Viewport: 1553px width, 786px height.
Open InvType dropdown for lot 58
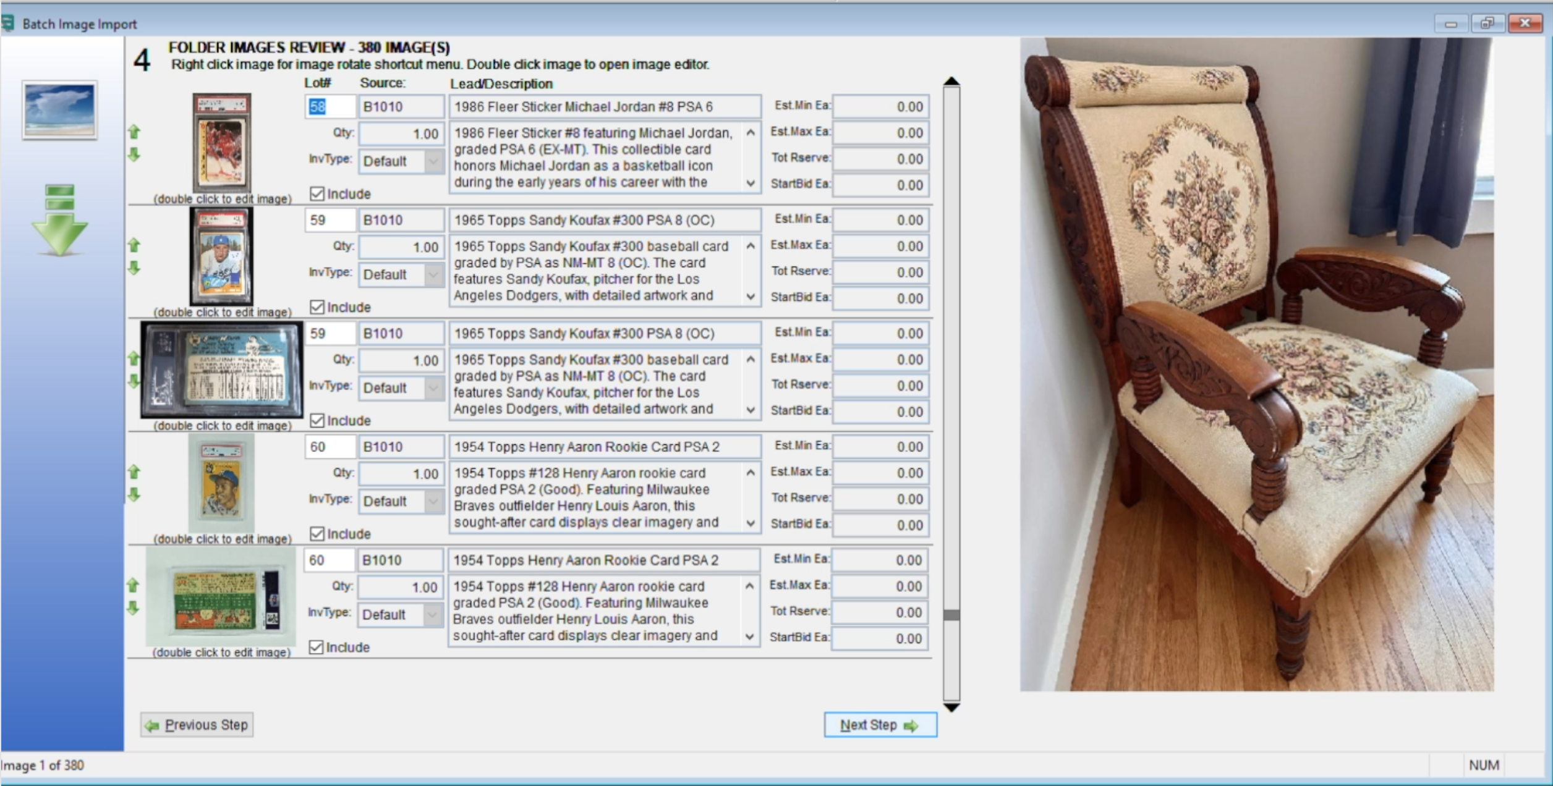[x=433, y=161]
